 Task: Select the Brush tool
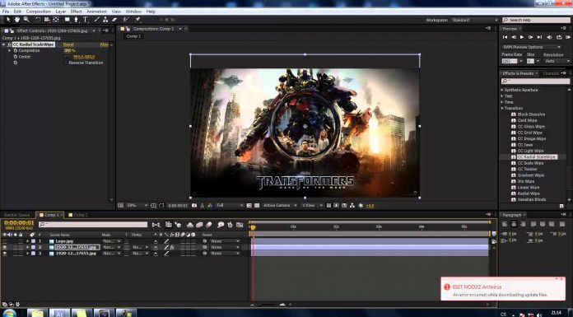(97, 20)
